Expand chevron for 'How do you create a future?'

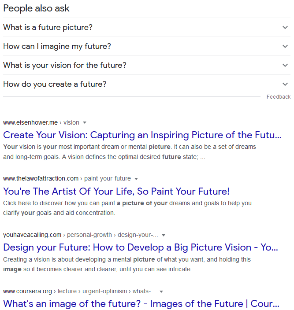point(285,84)
